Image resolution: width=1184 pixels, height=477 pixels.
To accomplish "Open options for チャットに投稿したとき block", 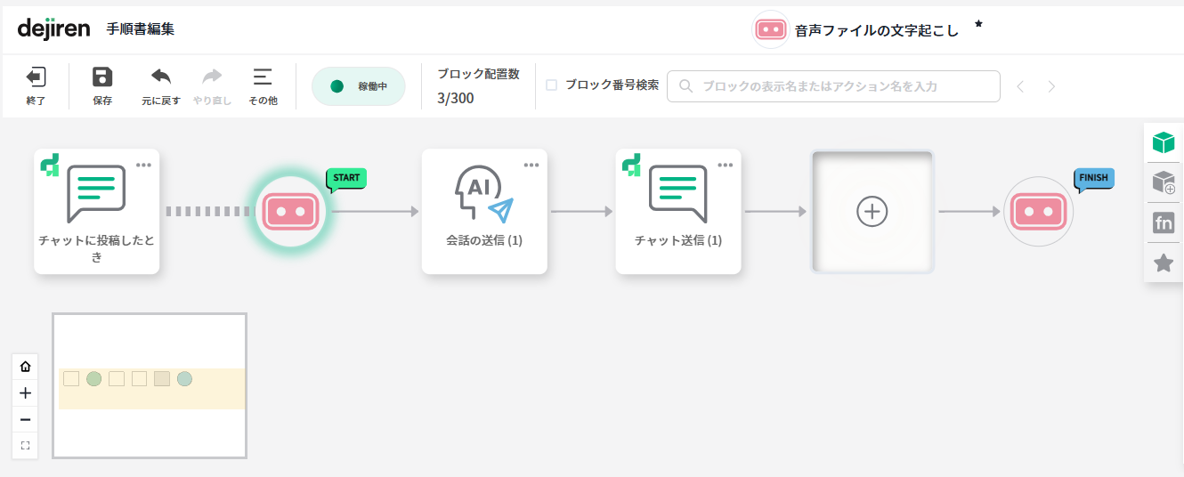I will [143, 165].
